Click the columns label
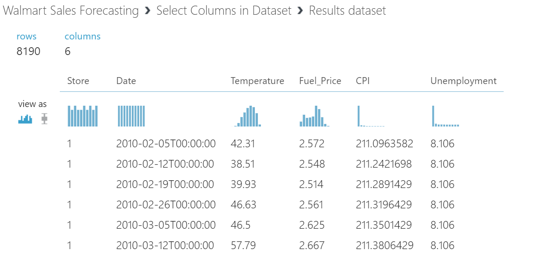Screen dimensions: 534x253 (82, 36)
